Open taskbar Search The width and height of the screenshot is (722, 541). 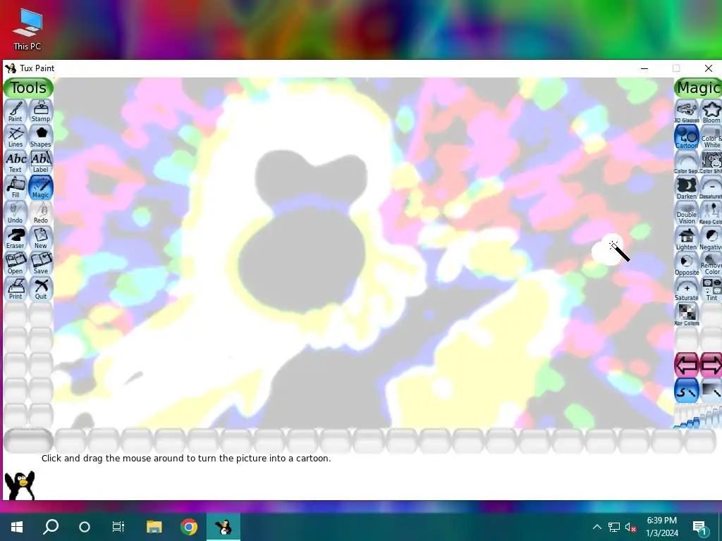pyautogui.click(x=51, y=527)
